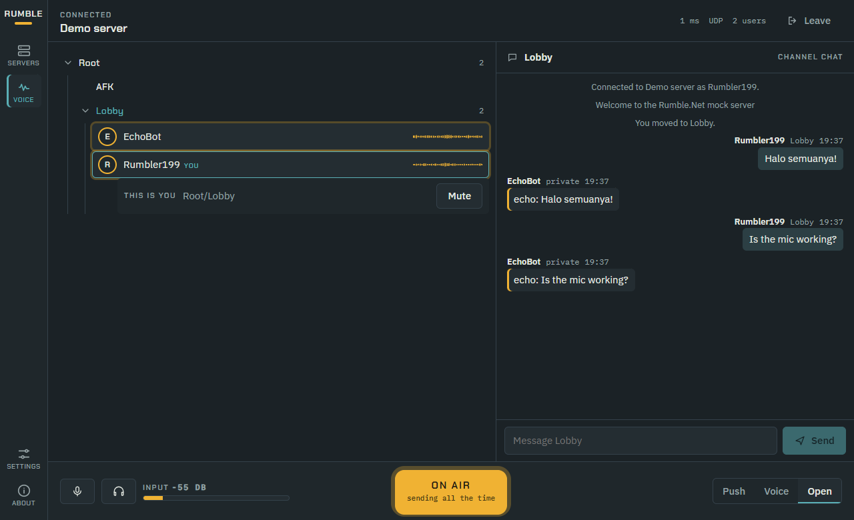Mute yourself with the Mute button

pyautogui.click(x=459, y=196)
